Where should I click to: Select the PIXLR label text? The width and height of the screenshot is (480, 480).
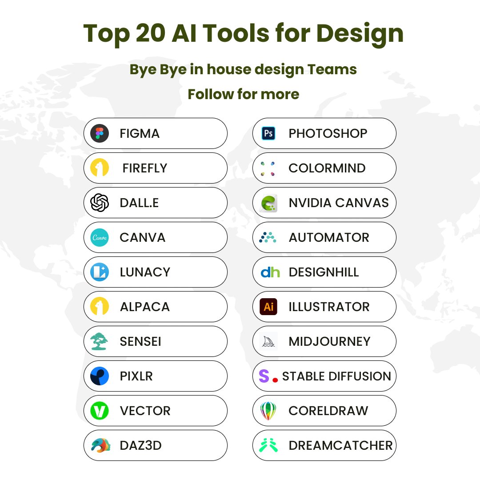136,376
